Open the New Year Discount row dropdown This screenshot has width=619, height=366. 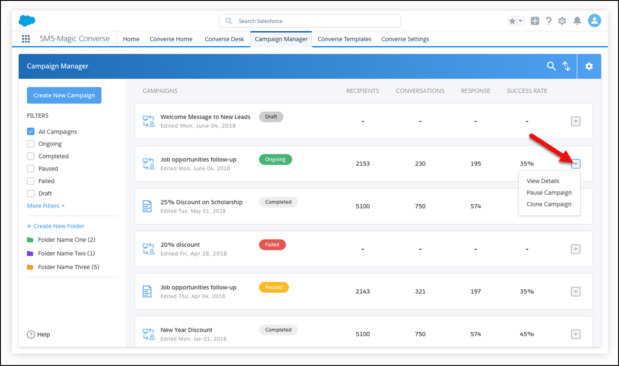coord(576,334)
